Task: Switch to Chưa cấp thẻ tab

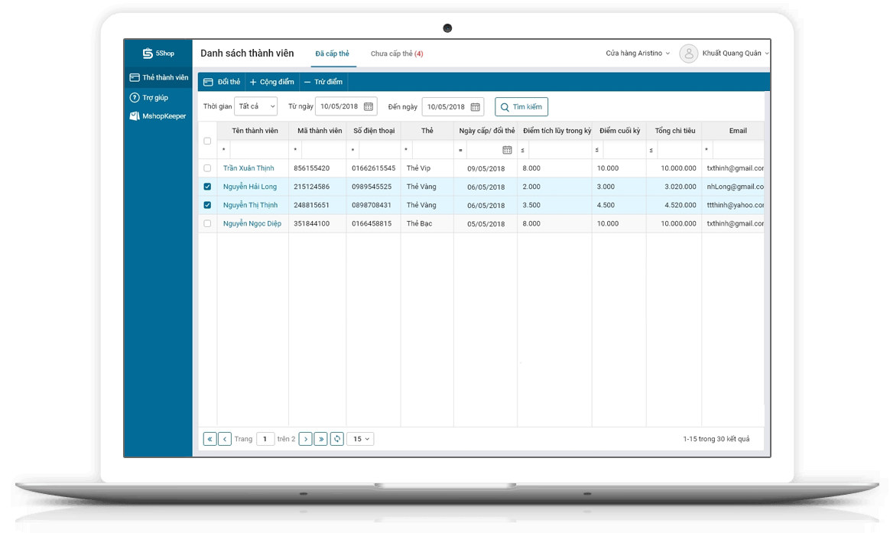Action: tap(397, 54)
